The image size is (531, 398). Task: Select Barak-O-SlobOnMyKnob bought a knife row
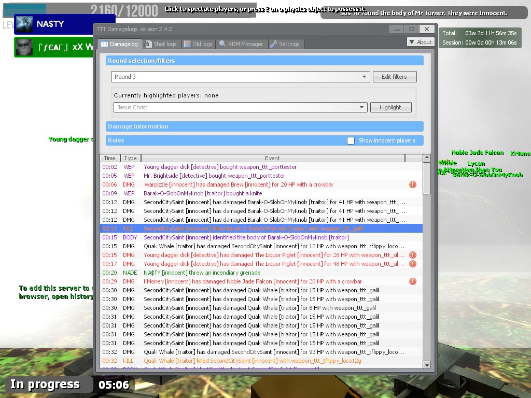[x=261, y=193]
